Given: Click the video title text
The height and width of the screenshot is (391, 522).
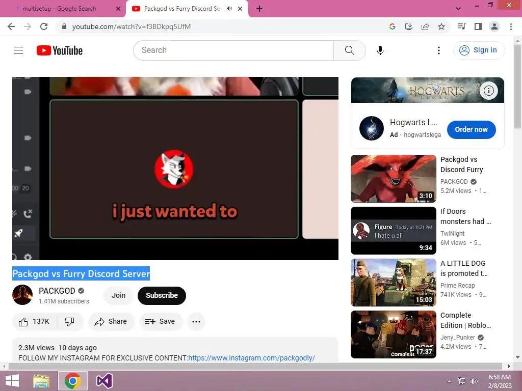Looking at the screenshot, I should click(81, 273).
